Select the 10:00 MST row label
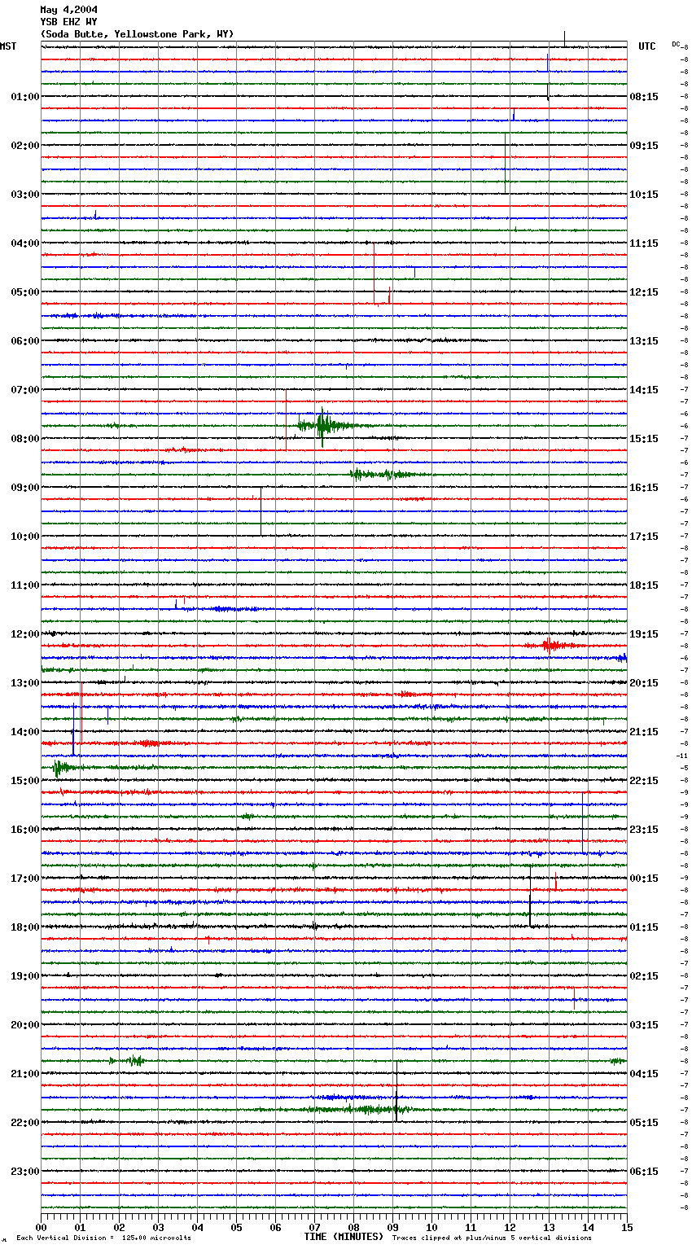 25,537
